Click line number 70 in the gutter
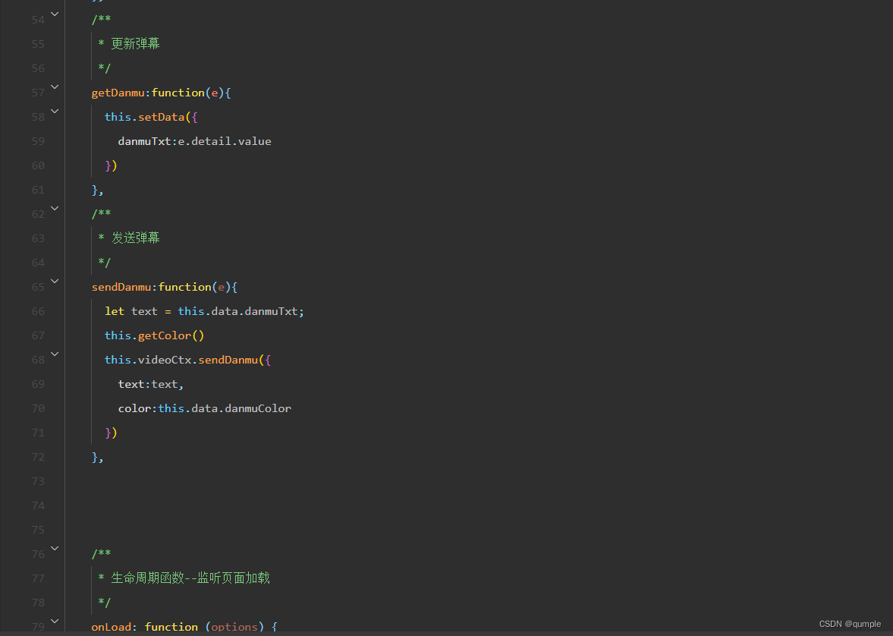 (x=38, y=408)
